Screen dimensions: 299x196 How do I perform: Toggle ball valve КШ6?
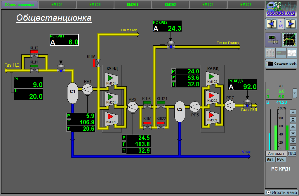(x=147, y=106)
